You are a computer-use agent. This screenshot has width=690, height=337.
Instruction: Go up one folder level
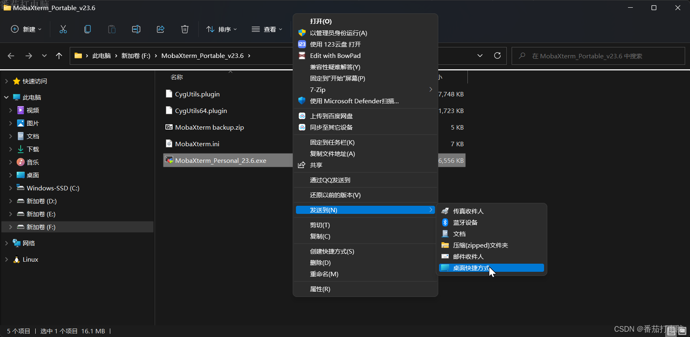point(59,56)
